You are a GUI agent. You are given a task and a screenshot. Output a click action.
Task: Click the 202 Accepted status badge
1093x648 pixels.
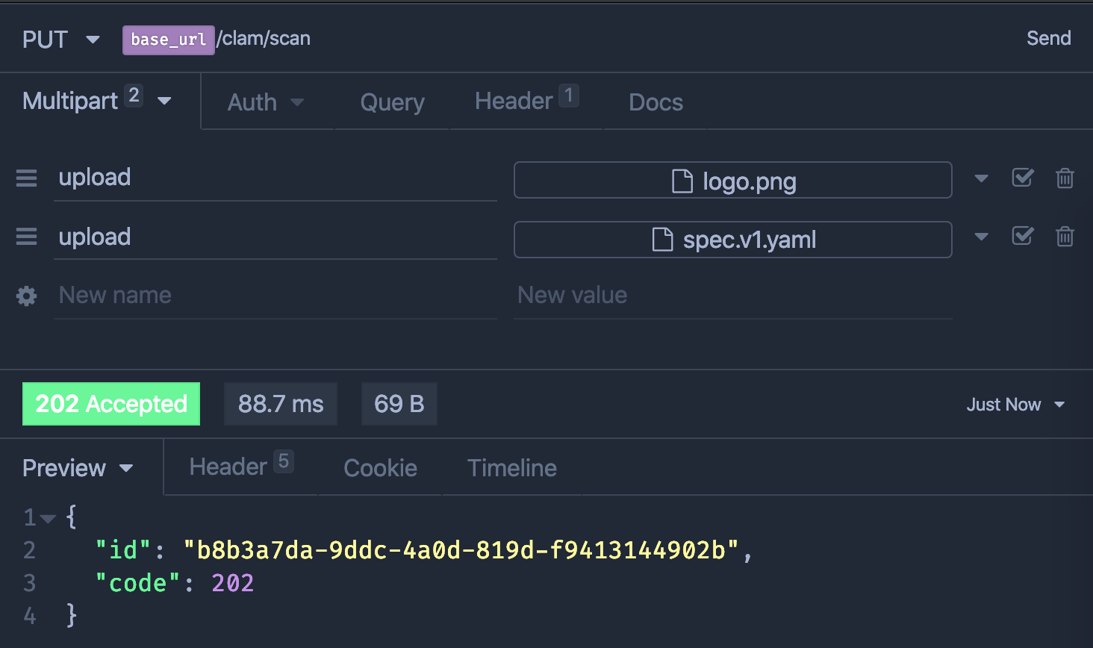click(111, 404)
